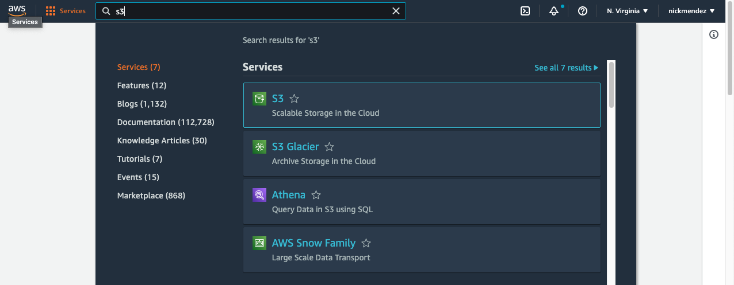Click 'Archive Storage in the Cloud' text
734x285 pixels.
324,161
